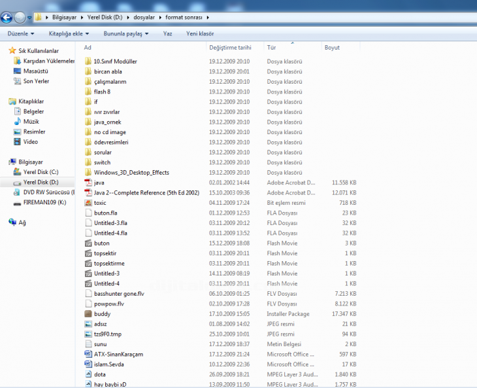Image resolution: width=477 pixels, height=388 pixels.
Task: Click the buddy installer package icon
Action: tap(88, 313)
